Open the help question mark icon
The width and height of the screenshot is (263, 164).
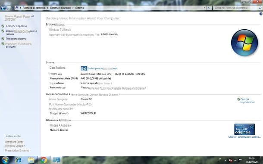(261, 14)
